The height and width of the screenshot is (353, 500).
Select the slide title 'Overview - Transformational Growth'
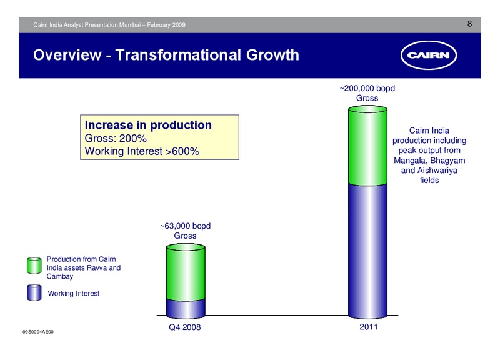(x=166, y=55)
